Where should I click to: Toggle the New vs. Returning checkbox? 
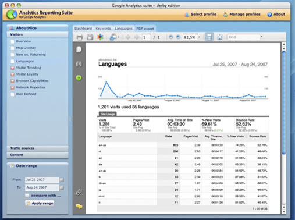point(12,55)
